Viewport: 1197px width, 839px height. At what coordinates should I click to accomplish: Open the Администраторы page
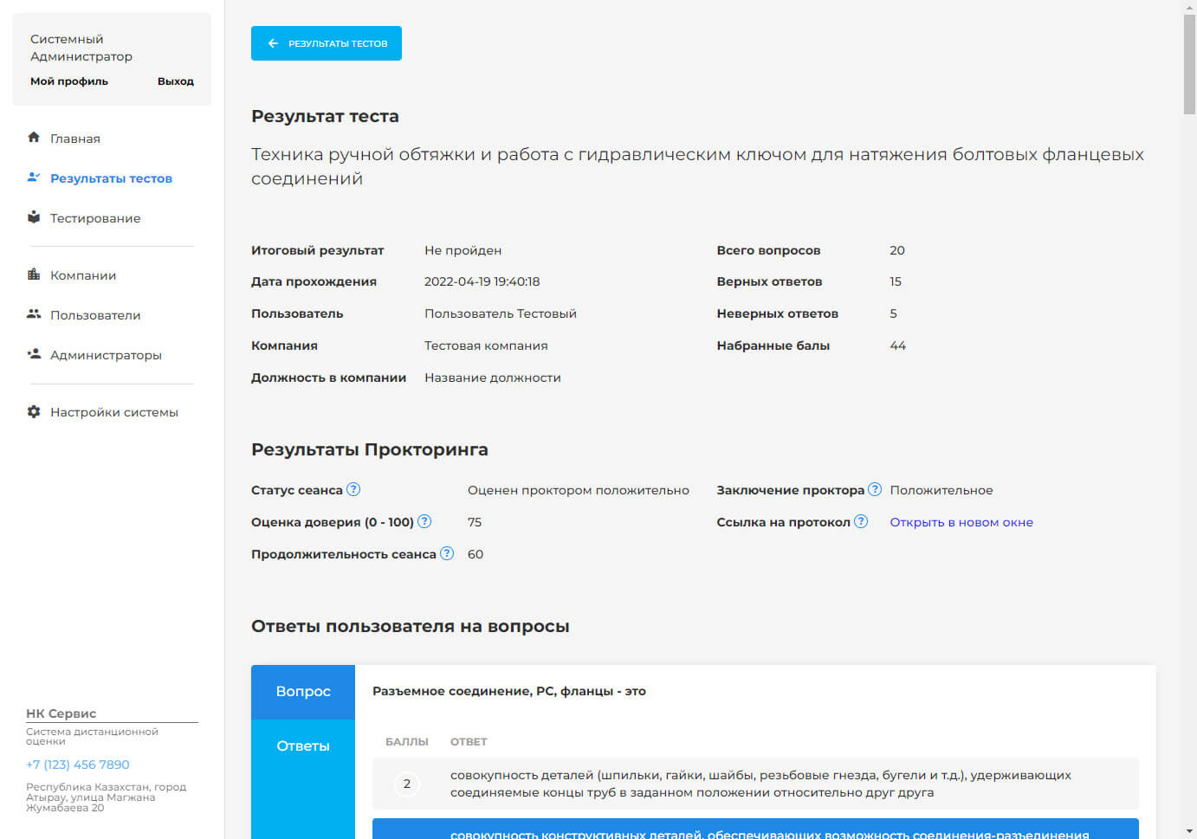click(x=106, y=355)
